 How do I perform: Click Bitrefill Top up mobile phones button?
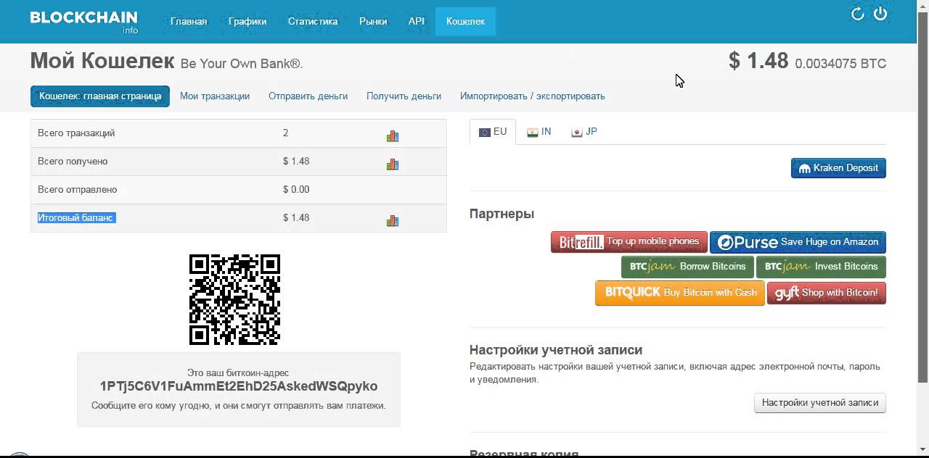tap(629, 242)
